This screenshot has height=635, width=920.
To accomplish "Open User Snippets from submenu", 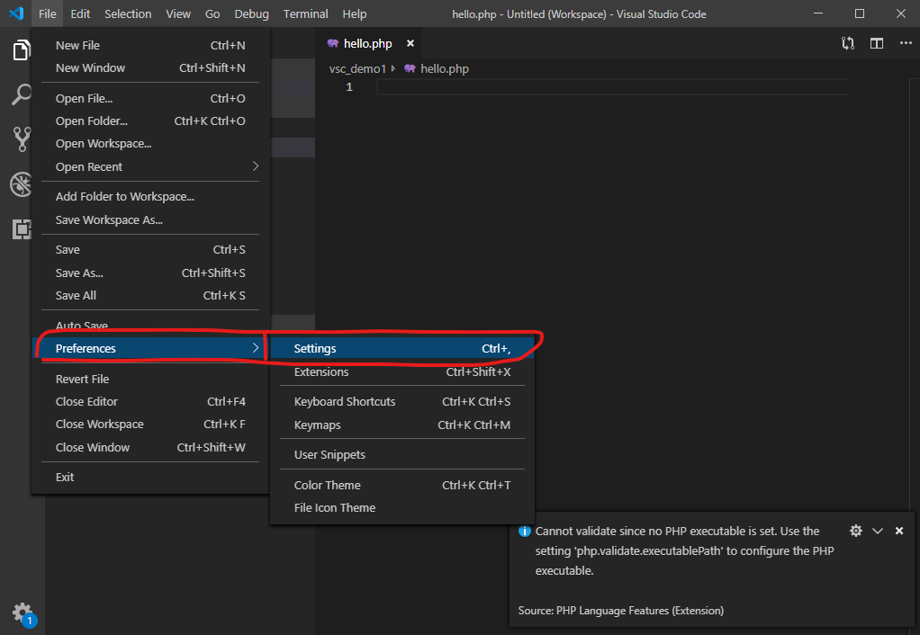I will (x=401, y=454).
